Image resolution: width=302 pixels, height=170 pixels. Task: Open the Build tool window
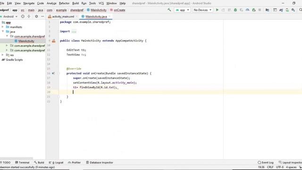click(x=39, y=162)
